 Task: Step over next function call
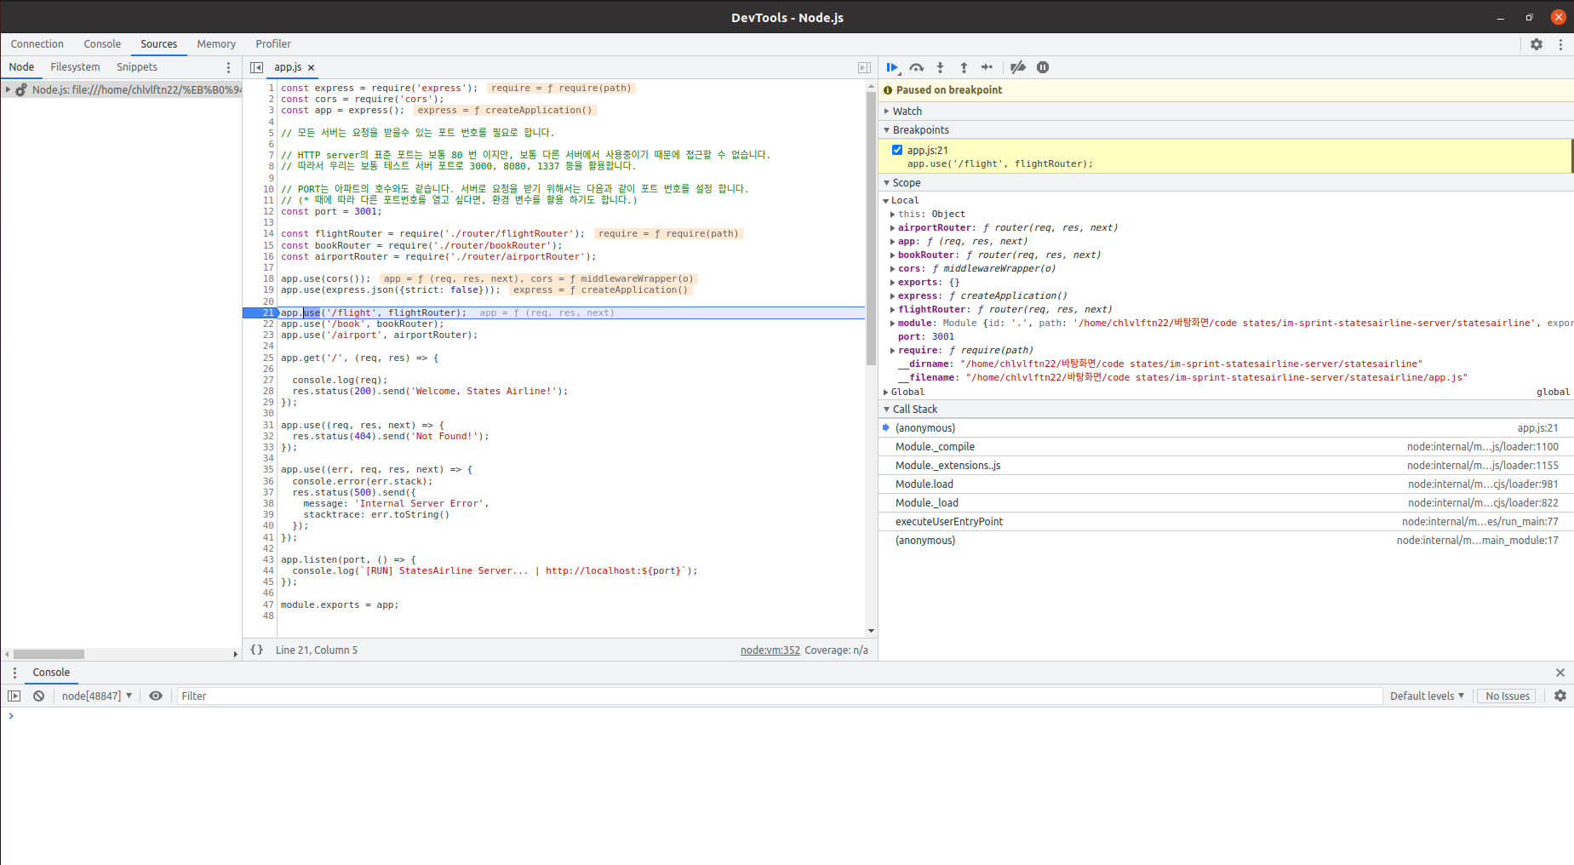point(916,67)
